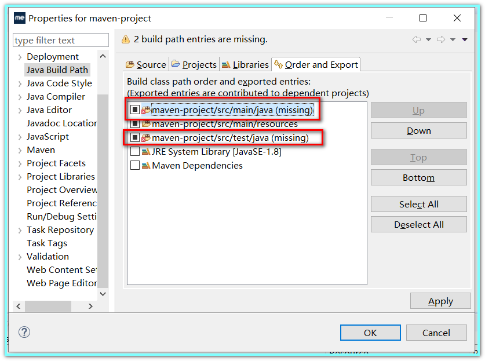Expand the Deployment tree node
Screen dimensions: 485x361
pyautogui.click(x=20, y=57)
